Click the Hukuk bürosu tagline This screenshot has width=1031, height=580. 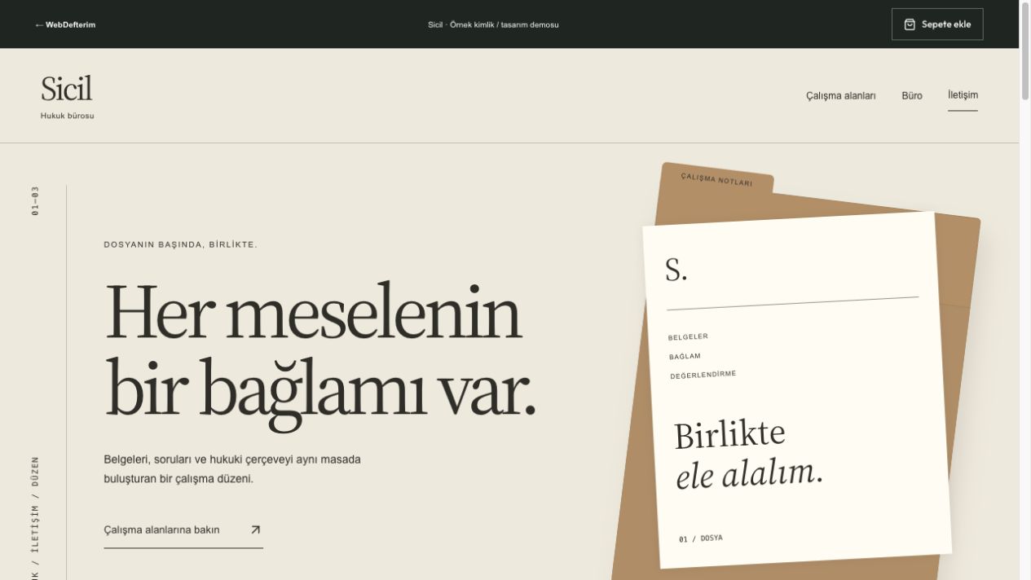(x=67, y=116)
